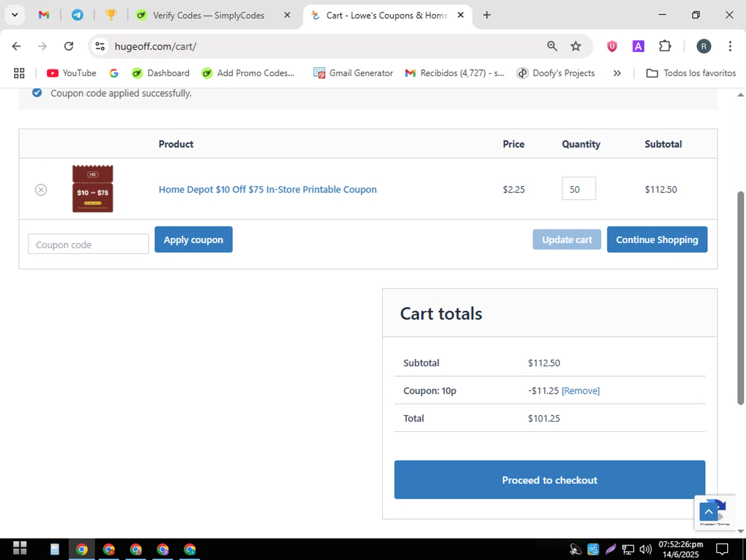The image size is (746, 560).
Task: Open Recibidos Gmail bookmark
Action: click(x=455, y=73)
